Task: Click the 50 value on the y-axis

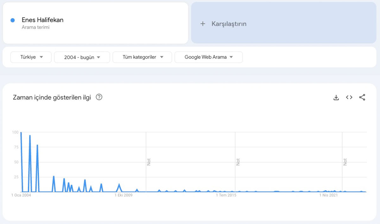Action: tap(16, 162)
